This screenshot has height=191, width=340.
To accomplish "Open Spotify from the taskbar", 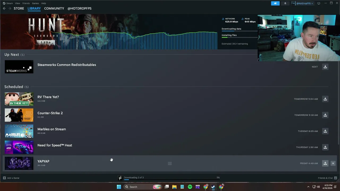I will (x=190, y=187).
